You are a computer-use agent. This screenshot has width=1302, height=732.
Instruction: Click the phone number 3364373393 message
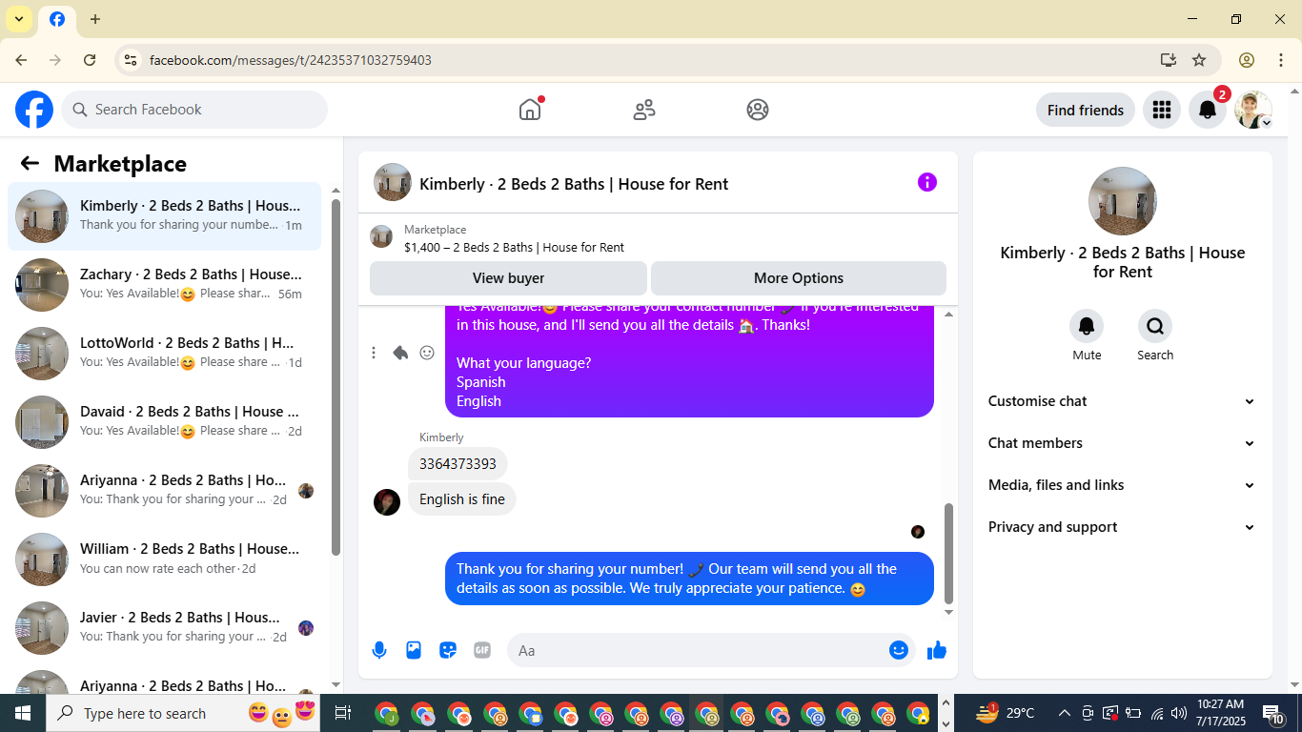(x=458, y=464)
